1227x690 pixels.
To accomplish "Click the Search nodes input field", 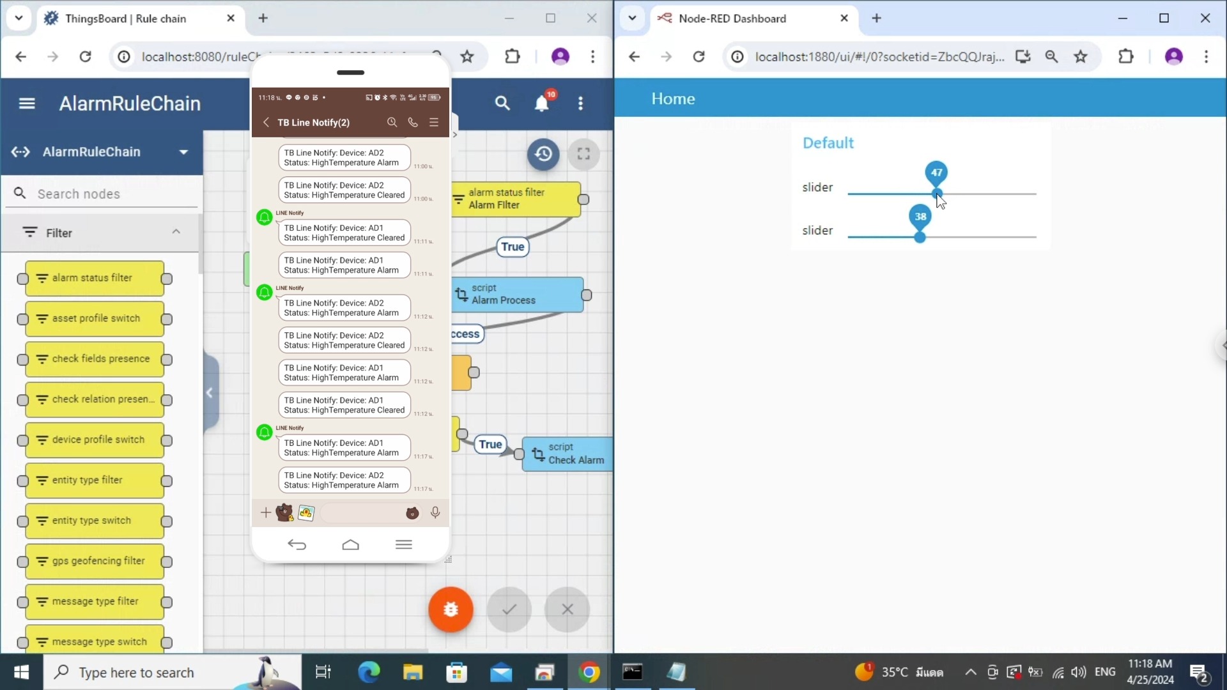I will coord(102,194).
